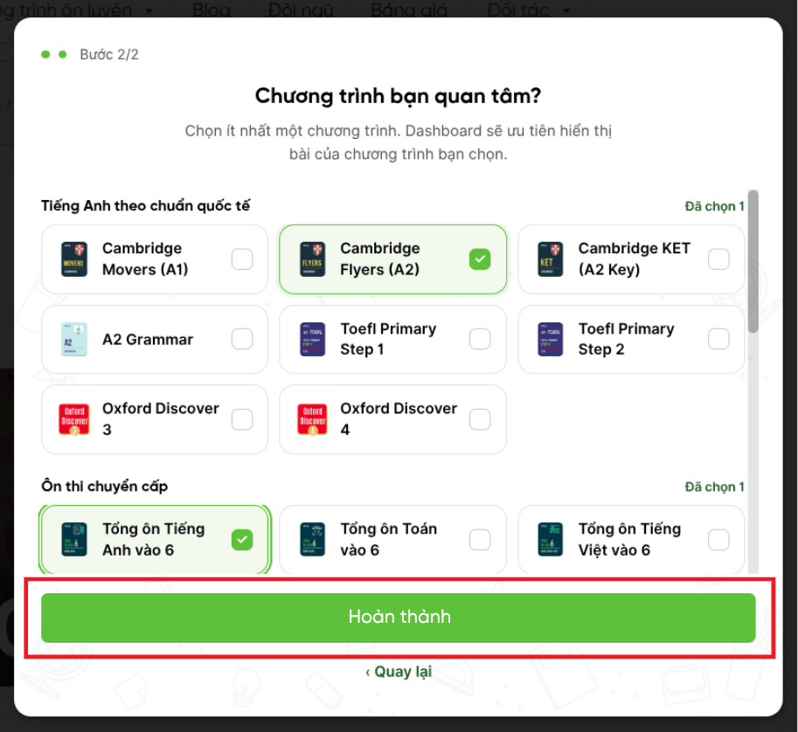The image size is (798, 732).
Task: Click Đã chọn 1 beside Ôn thi chuyển cấp
Action: click(x=714, y=487)
